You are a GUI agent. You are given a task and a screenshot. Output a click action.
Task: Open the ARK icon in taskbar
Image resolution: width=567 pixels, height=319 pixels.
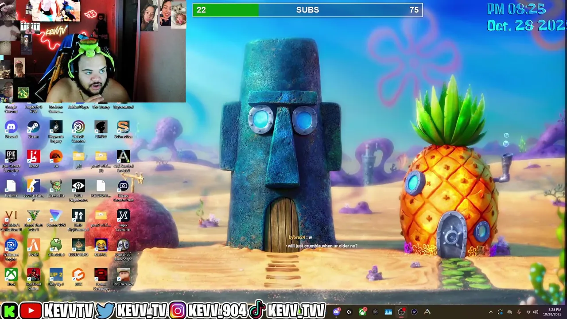(427, 312)
